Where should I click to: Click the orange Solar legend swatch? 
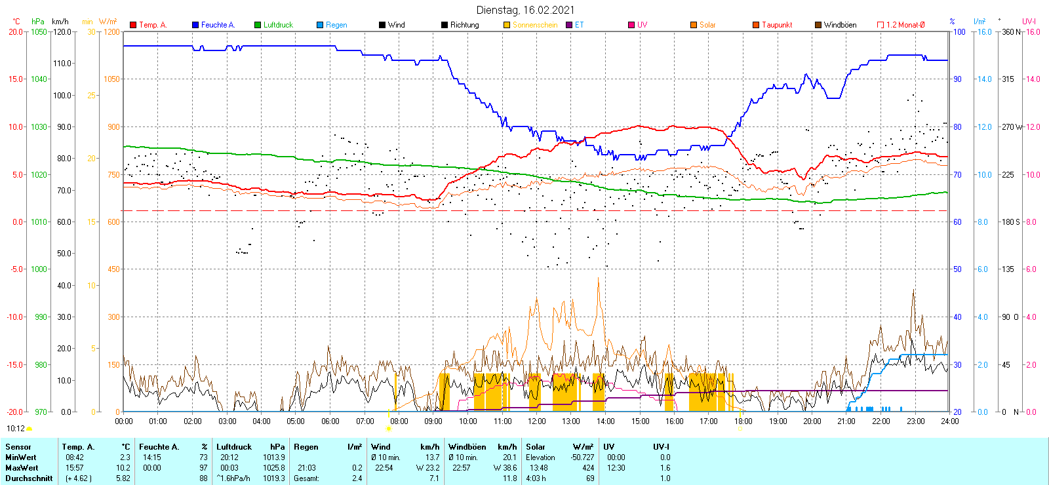694,25
